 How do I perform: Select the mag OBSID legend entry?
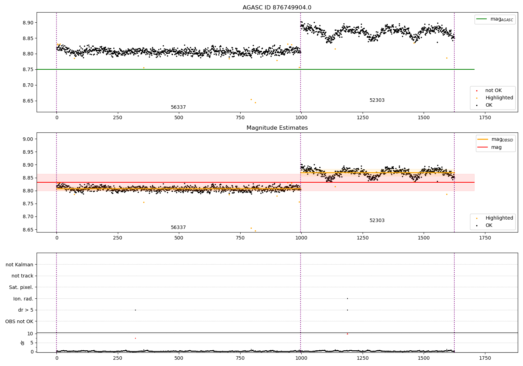[x=495, y=139]
